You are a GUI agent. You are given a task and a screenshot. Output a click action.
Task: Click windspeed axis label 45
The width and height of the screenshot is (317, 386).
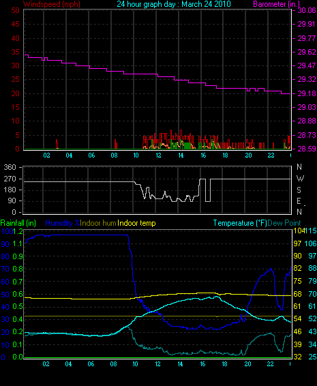coord(15,24)
